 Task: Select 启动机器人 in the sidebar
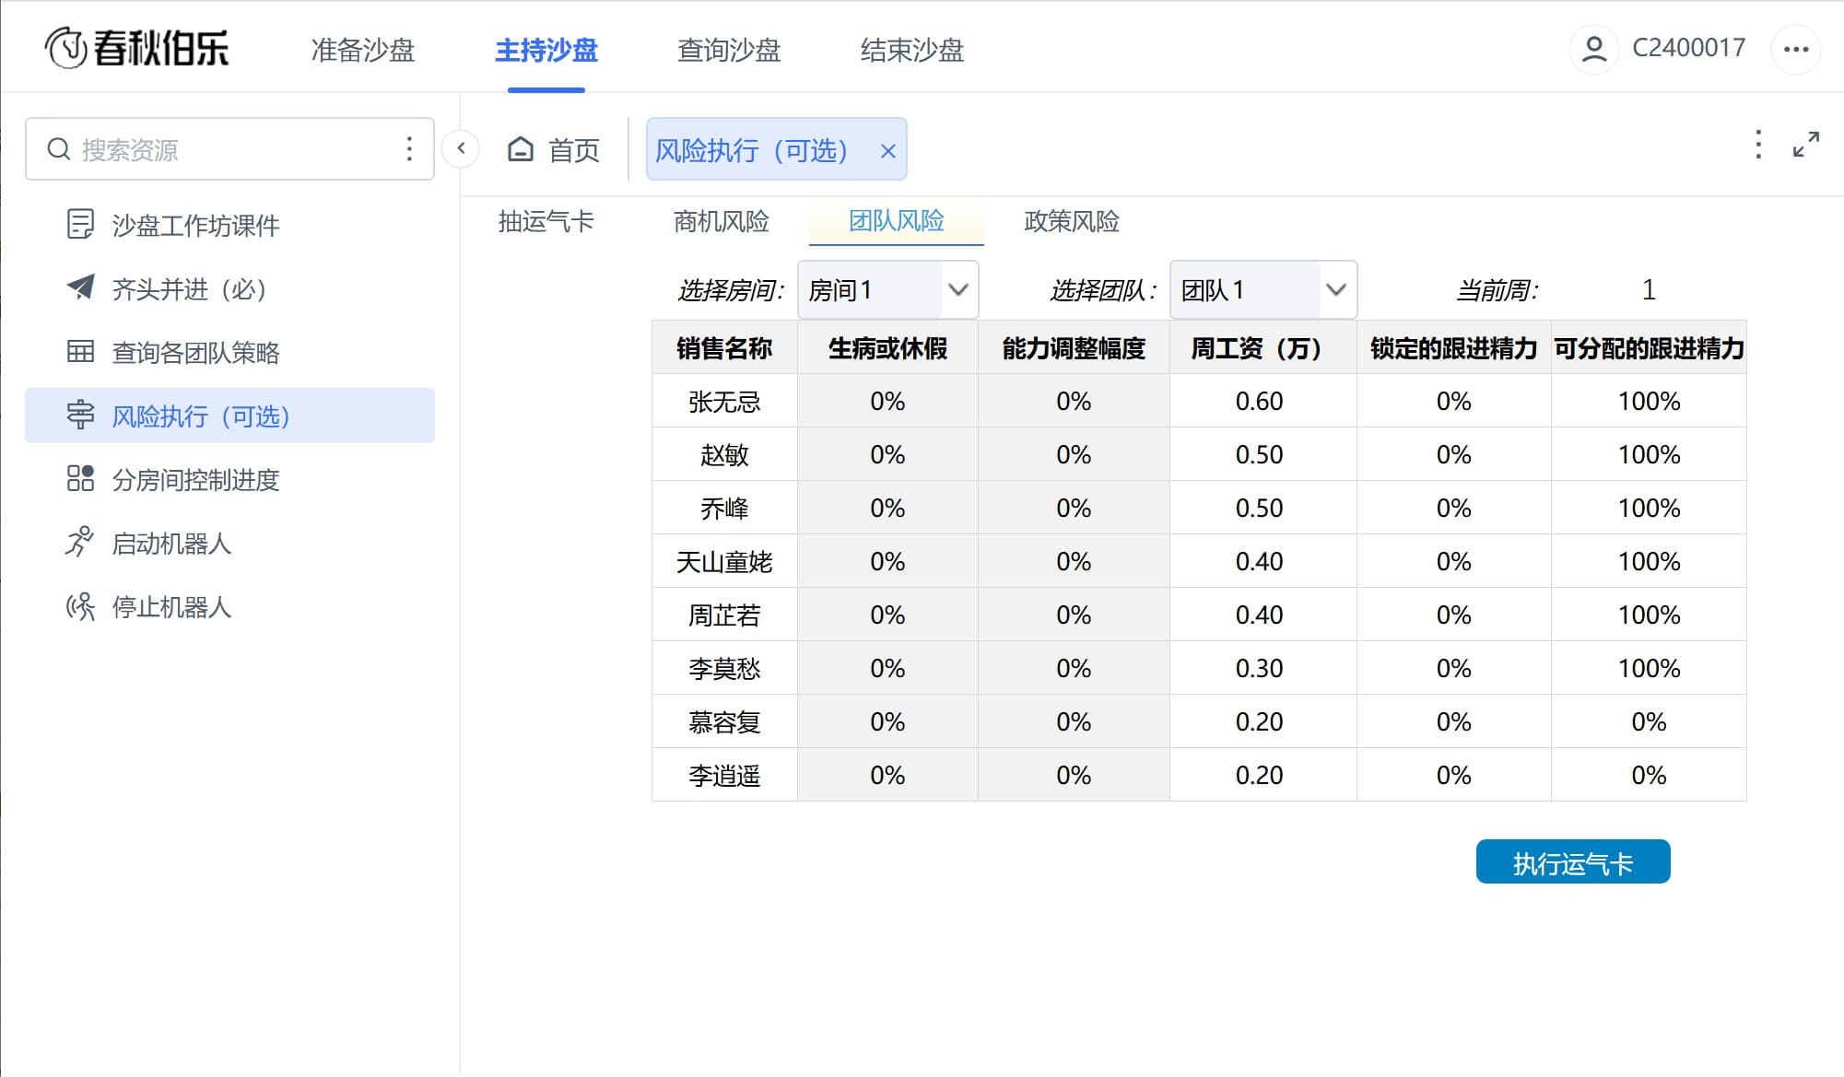click(229, 543)
